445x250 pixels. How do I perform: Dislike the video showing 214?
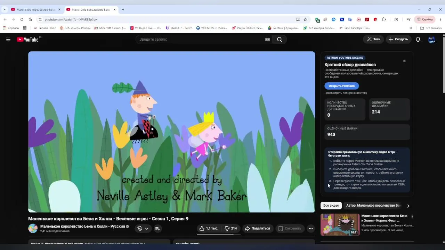pos(231,228)
